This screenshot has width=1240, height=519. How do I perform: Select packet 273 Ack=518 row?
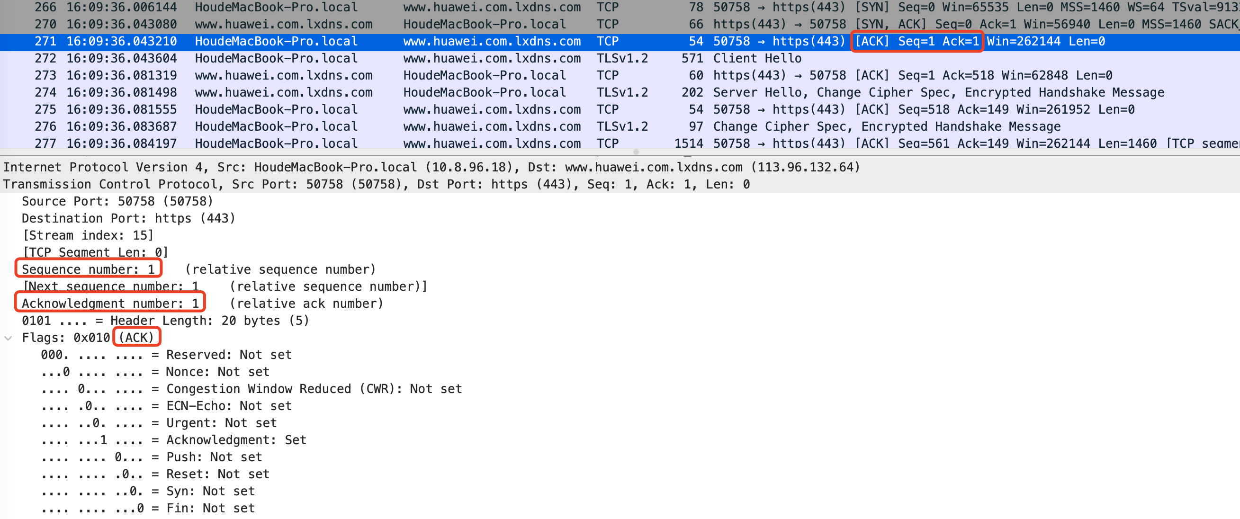[620, 76]
